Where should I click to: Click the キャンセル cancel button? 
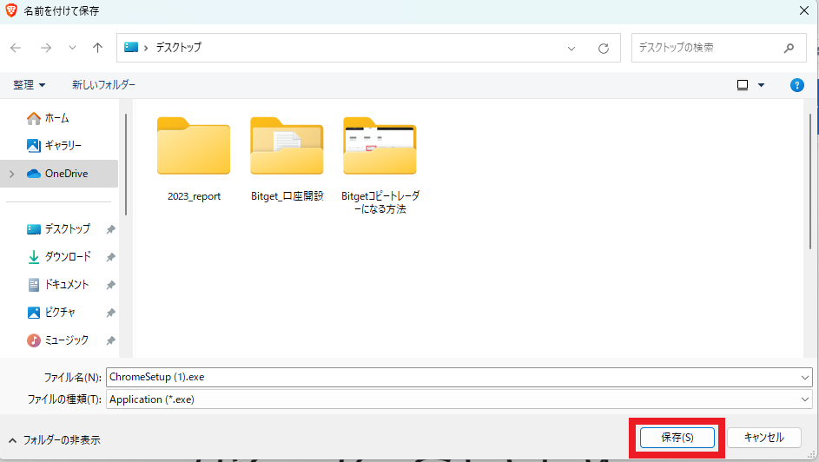tap(763, 438)
